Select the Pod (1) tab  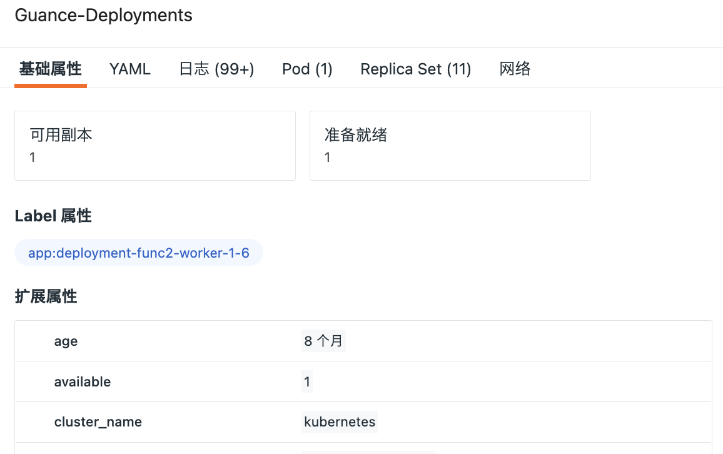click(307, 69)
